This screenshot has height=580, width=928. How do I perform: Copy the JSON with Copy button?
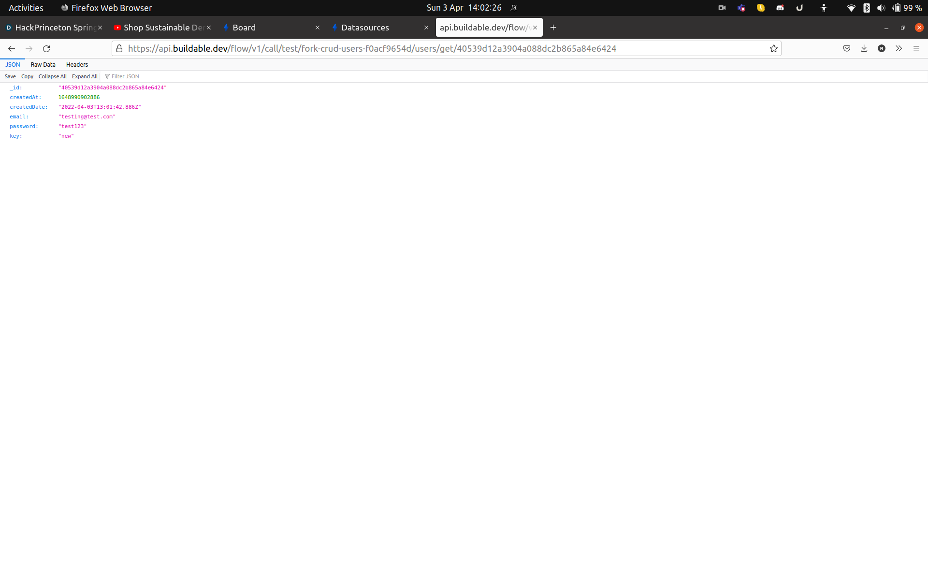pyautogui.click(x=27, y=76)
